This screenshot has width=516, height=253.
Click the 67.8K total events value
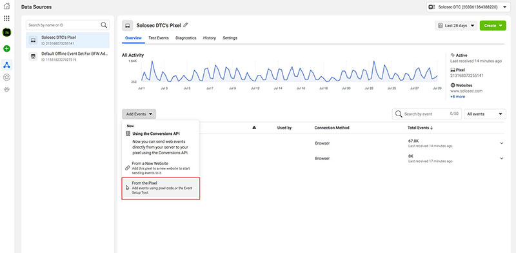413,141
